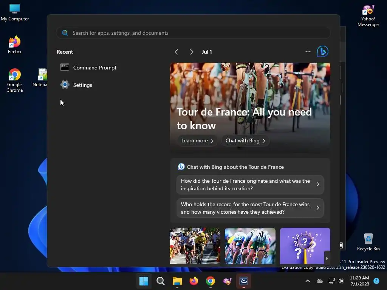387x290 pixels.
Task: Expand arrow on most wins record question
Action: coord(318,208)
